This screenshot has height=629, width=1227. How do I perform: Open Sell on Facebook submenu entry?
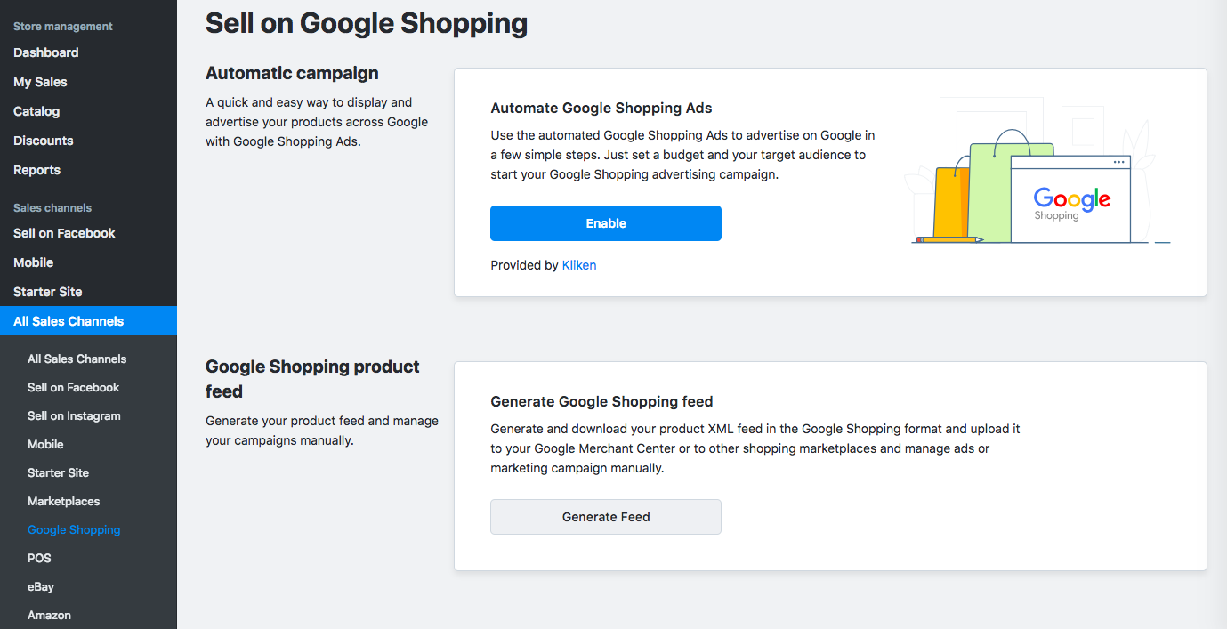point(74,387)
